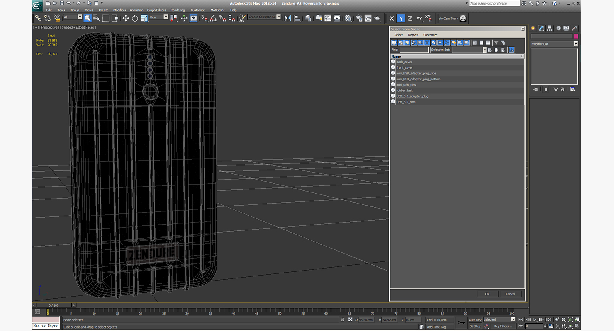
Task: Choose the Select and Rotate tool
Action: pos(135,18)
